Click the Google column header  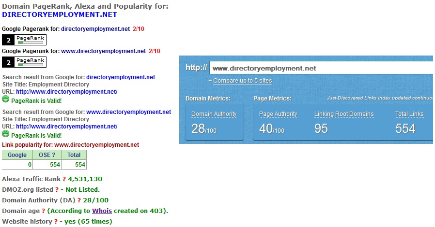click(x=17, y=155)
